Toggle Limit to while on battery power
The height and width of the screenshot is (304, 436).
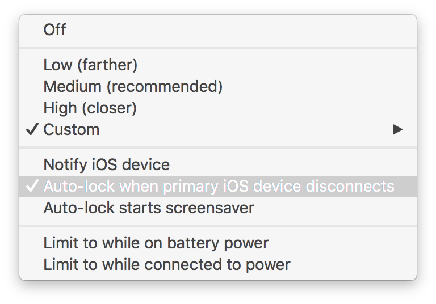pos(156,243)
